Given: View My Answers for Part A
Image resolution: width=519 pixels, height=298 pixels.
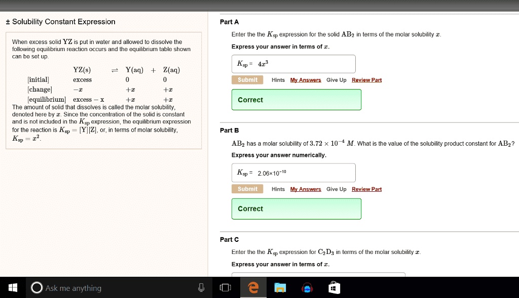Looking at the screenshot, I should [x=305, y=79].
